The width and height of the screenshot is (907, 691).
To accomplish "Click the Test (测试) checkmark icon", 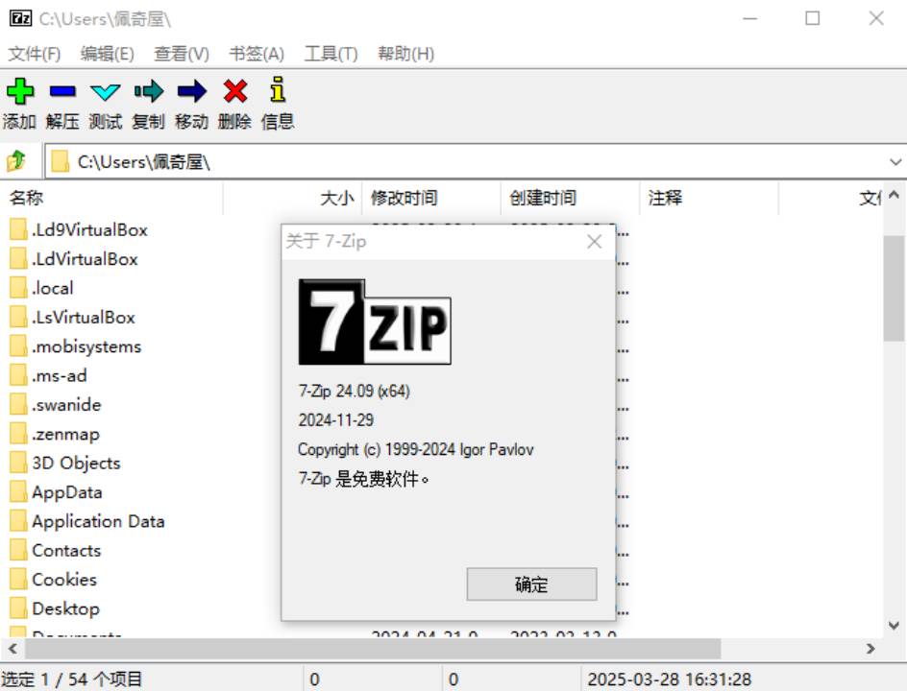I will [106, 92].
